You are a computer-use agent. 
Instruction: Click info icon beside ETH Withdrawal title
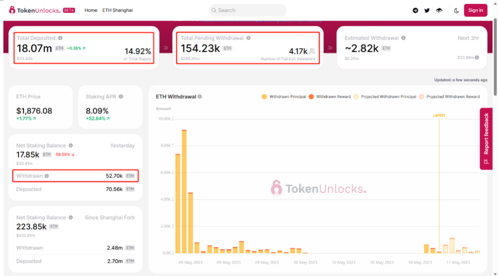point(200,97)
